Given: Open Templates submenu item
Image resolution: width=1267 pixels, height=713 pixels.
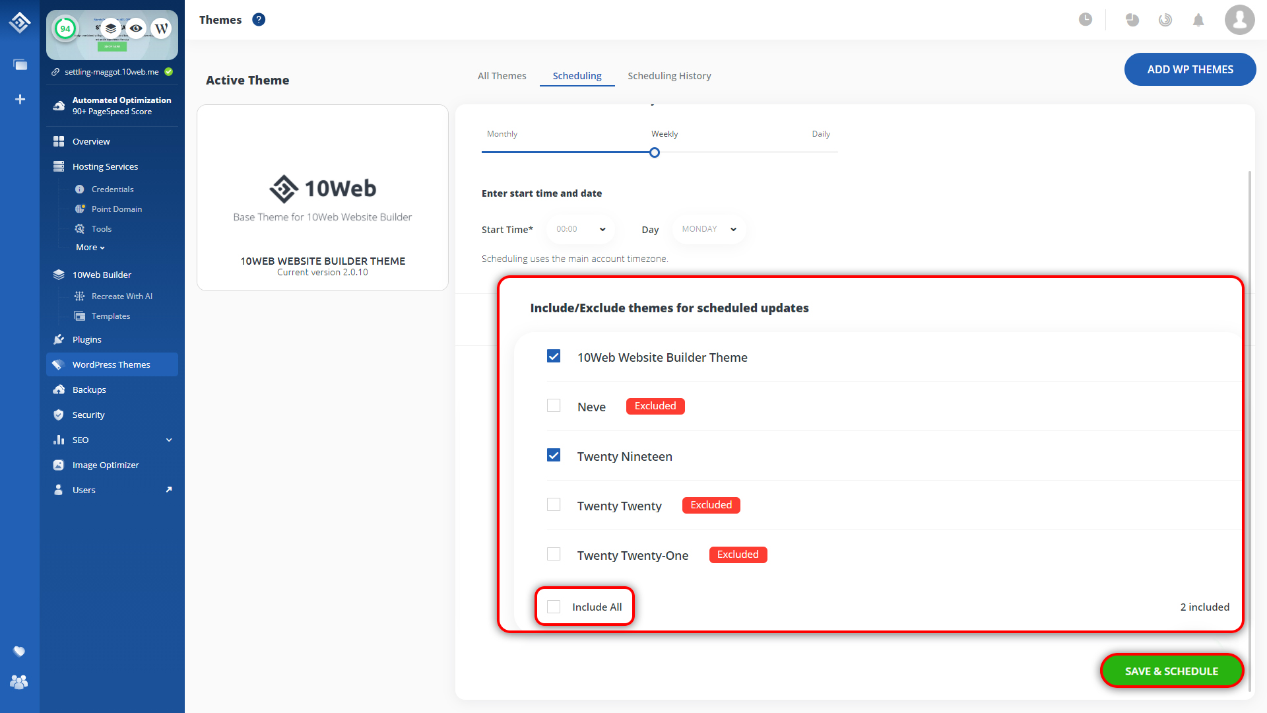Looking at the screenshot, I should point(111,316).
